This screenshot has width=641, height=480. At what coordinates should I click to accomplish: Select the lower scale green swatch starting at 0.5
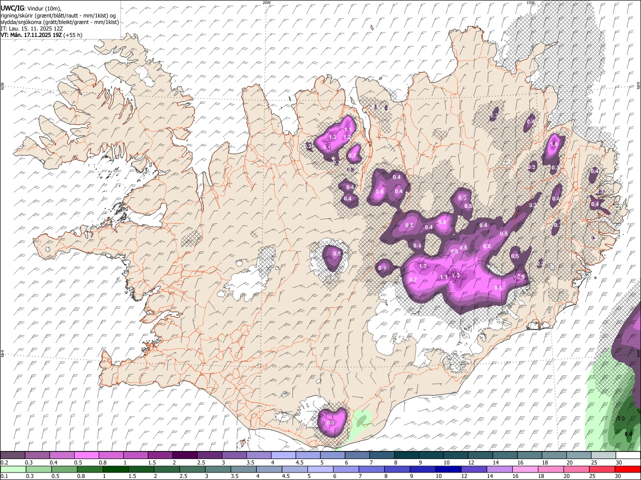coord(64,469)
